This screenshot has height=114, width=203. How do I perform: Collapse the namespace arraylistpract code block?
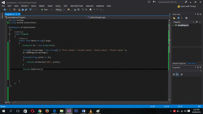[x=9, y=27]
